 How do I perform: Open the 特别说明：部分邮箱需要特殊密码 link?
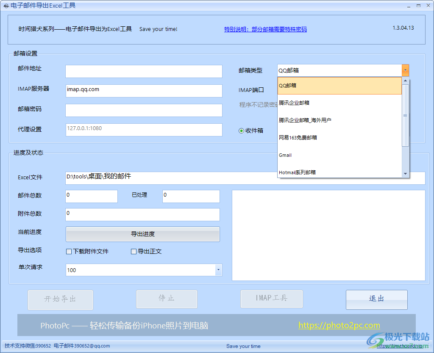tap(265, 29)
